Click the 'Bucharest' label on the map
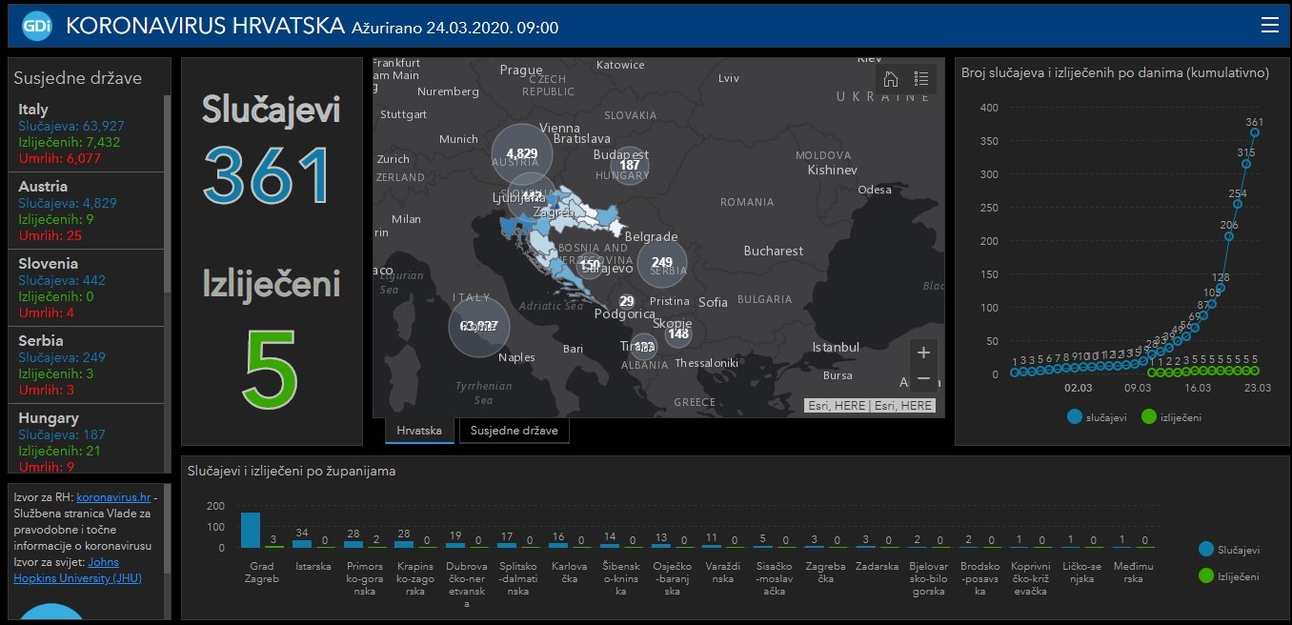Viewport: 1292px width, 625px height. click(x=774, y=252)
